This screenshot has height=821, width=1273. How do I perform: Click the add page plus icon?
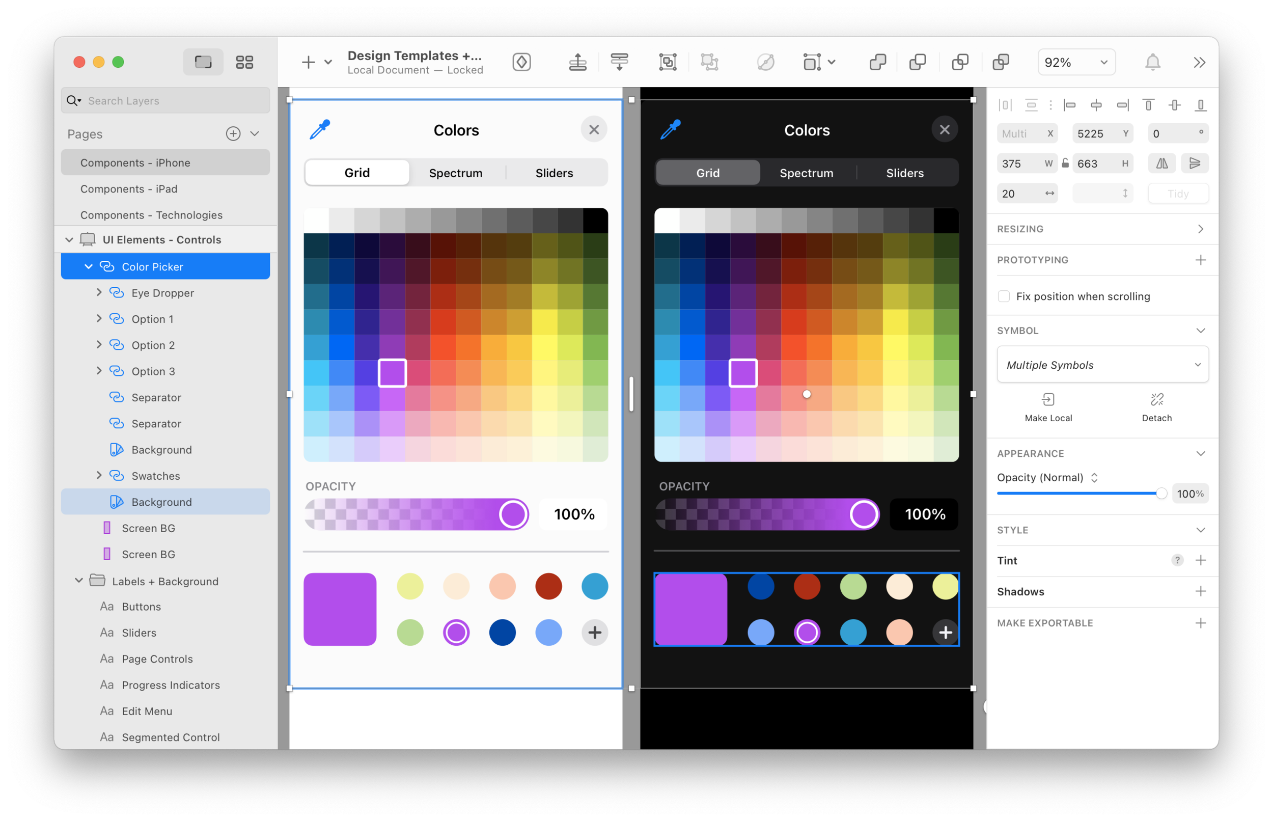[233, 134]
